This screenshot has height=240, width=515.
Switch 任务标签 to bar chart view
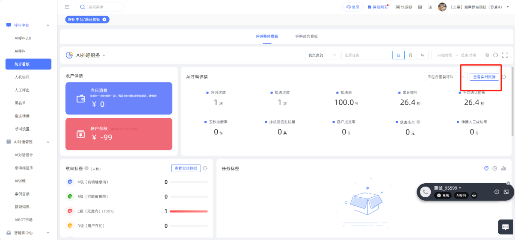[x=503, y=168]
